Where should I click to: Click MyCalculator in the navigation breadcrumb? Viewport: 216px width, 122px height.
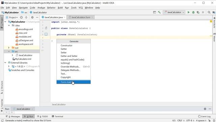pos(10,13)
